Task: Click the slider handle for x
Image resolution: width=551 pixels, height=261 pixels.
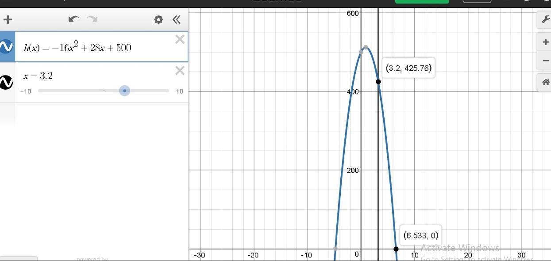Action: (125, 91)
